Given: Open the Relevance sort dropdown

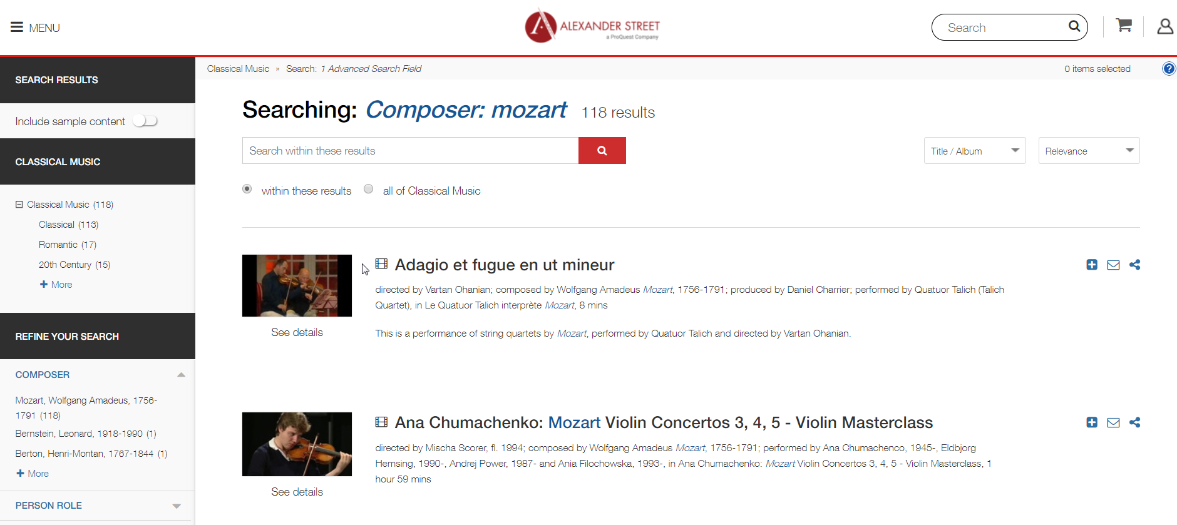Looking at the screenshot, I should [1089, 151].
